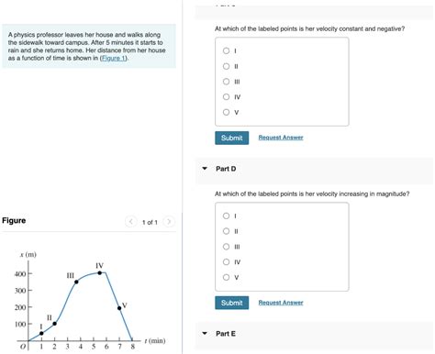Go to previous figure arrow

(x=130, y=221)
